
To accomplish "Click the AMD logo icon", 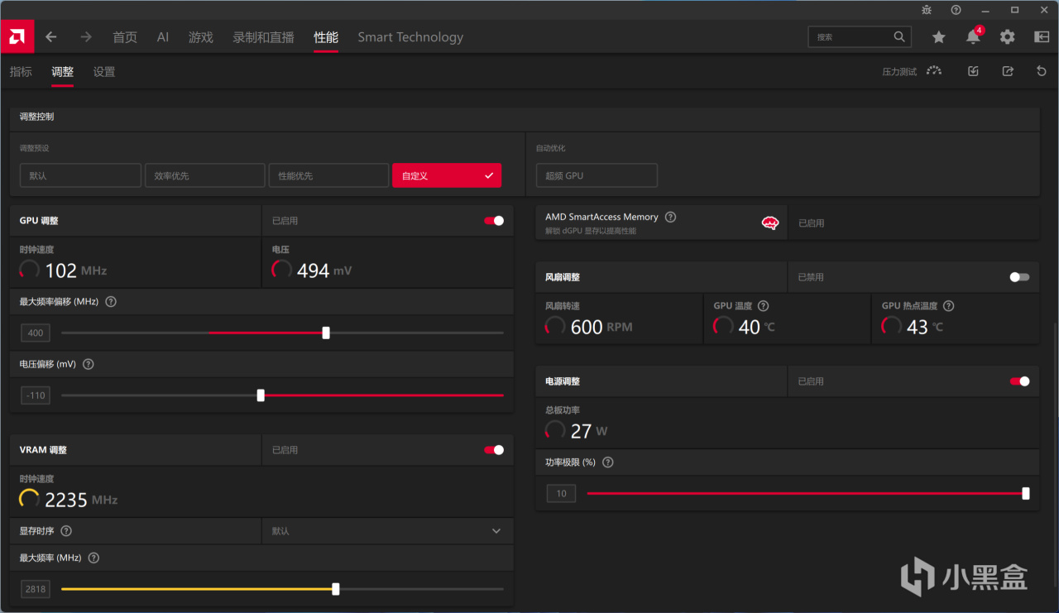I will (x=17, y=37).
